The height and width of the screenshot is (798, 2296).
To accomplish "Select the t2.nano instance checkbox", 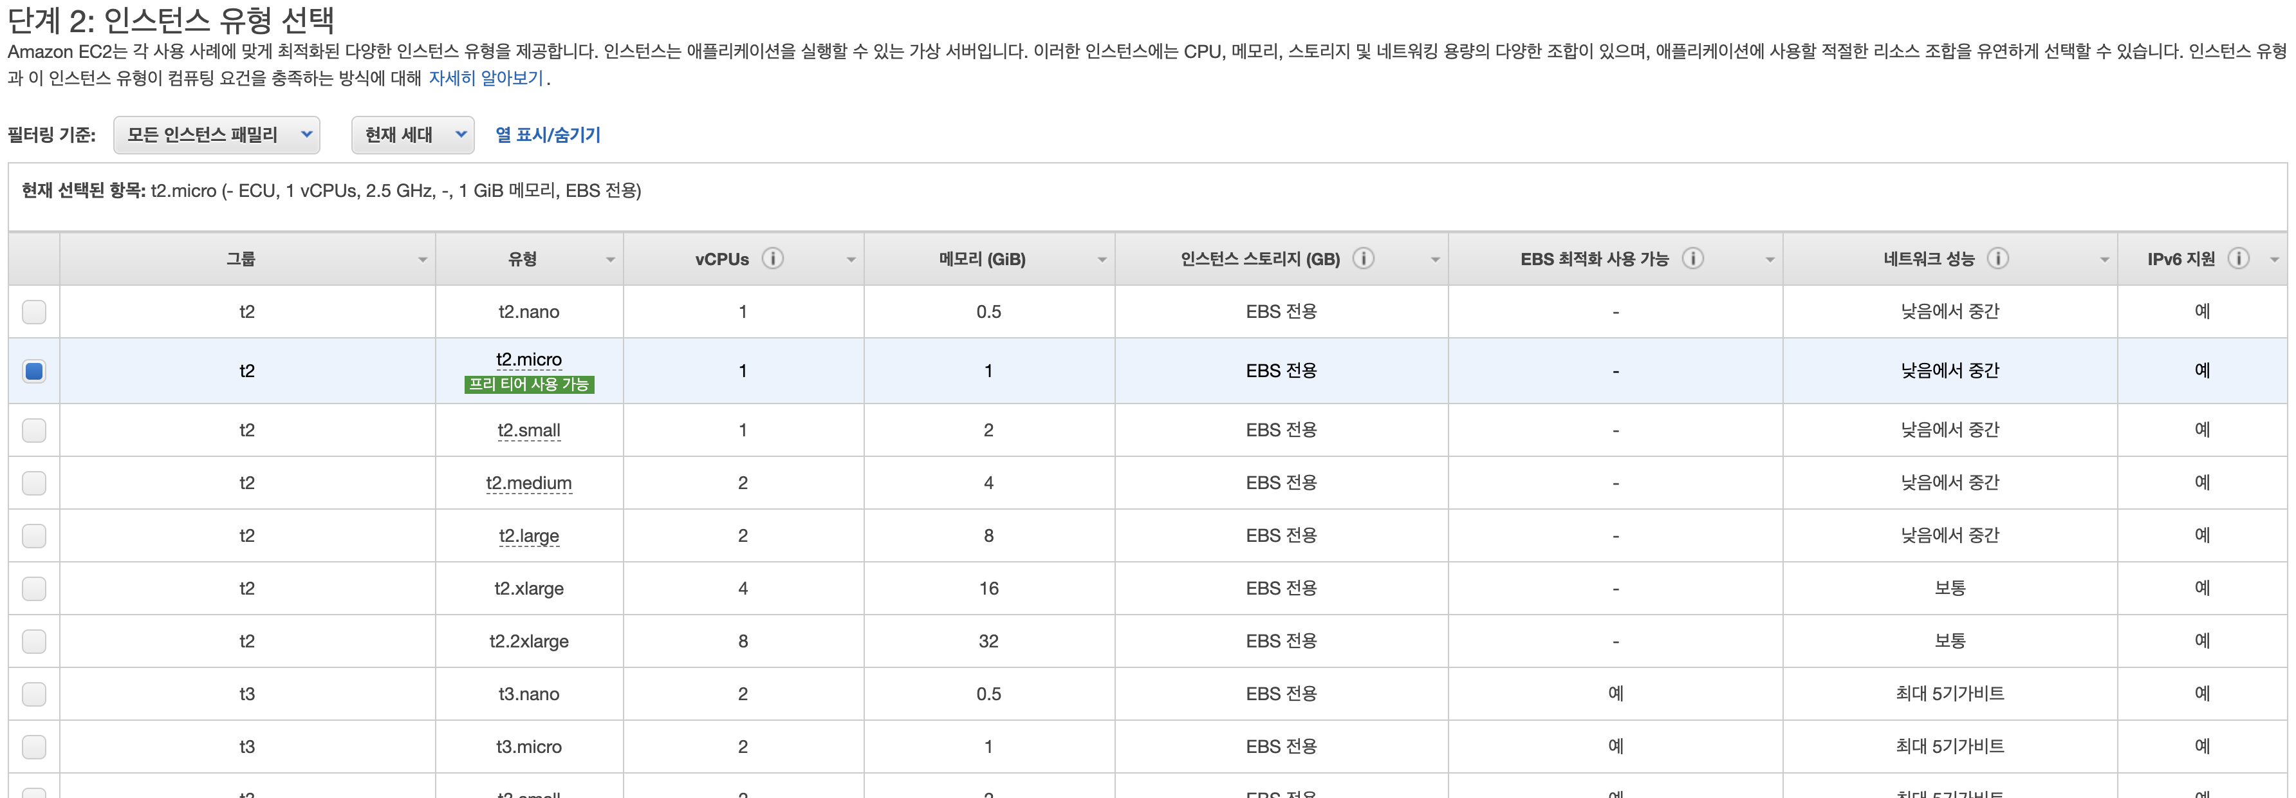I will pos(34,312).
